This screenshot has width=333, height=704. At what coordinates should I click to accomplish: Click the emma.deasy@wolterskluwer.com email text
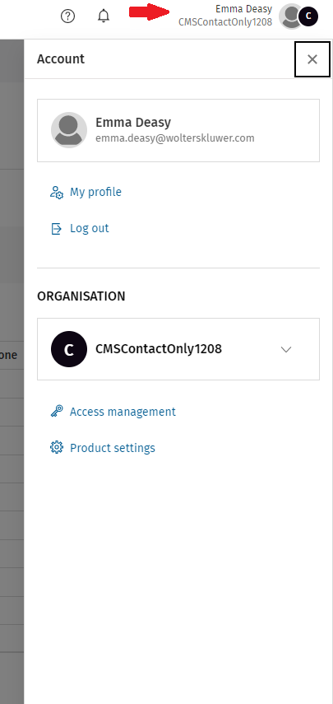[175, 138]
